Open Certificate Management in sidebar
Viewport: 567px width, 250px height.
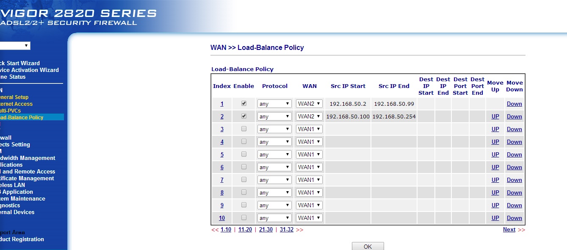(x=27, y=178)
